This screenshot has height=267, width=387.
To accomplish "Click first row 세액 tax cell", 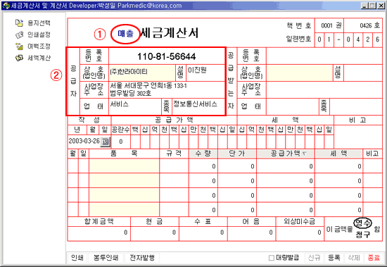I will tap(339, 166).
